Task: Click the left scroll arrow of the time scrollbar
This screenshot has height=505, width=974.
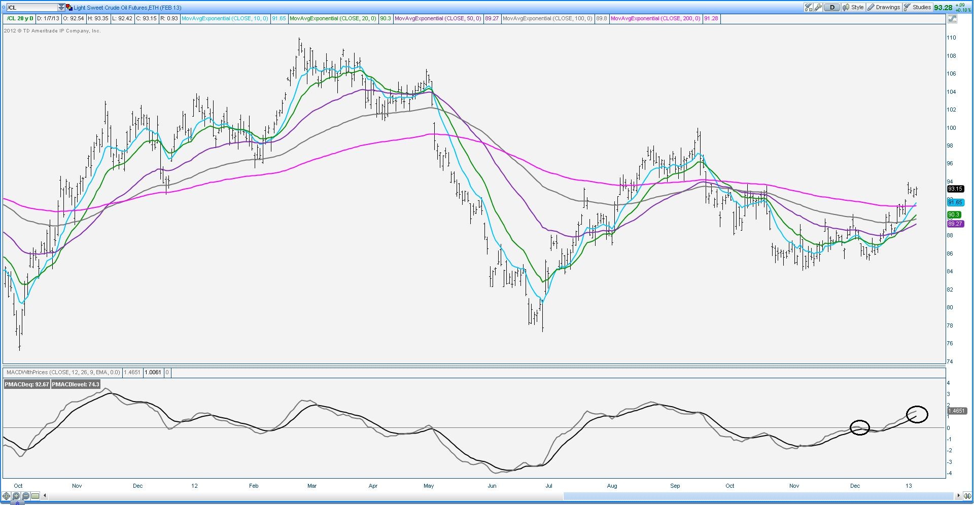Action: (x=45, y=496)
